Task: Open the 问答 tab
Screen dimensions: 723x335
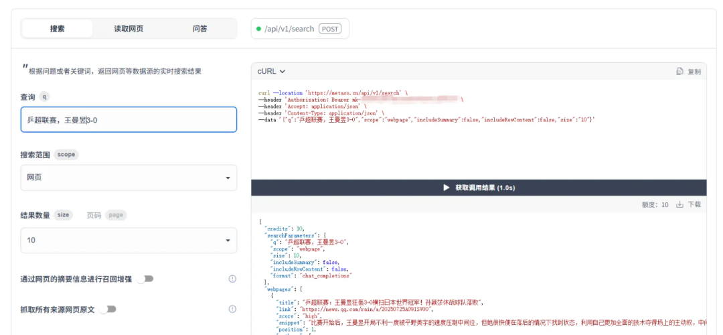Action: (199, 29)
